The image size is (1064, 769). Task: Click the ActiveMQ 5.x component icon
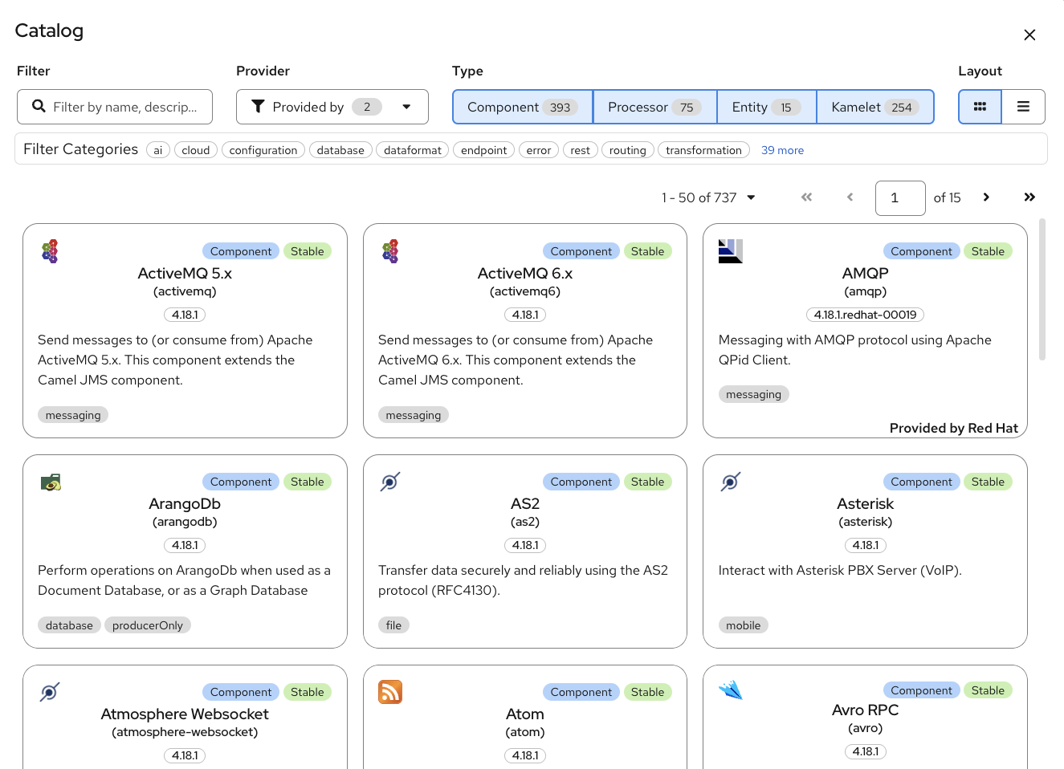pos(50,251)
